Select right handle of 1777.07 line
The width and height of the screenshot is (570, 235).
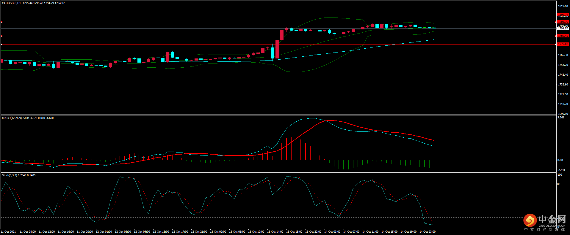[556, 44]
